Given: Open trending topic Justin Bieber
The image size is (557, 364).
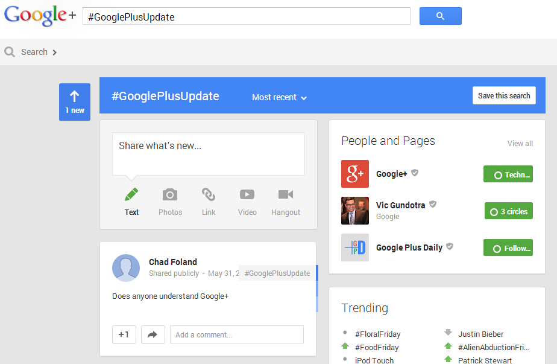Looking at the screenshot, I should click(x=480, y=334).
